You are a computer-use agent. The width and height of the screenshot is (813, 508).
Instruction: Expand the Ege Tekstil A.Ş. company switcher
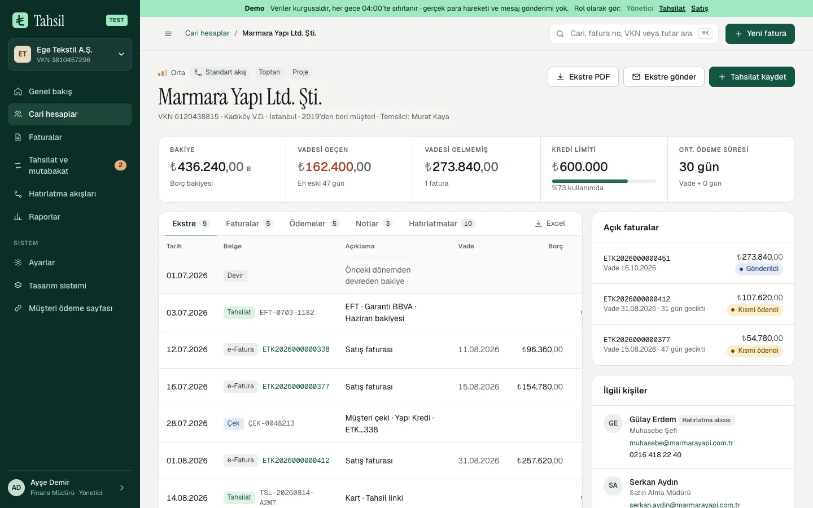(x=70, y=54)
